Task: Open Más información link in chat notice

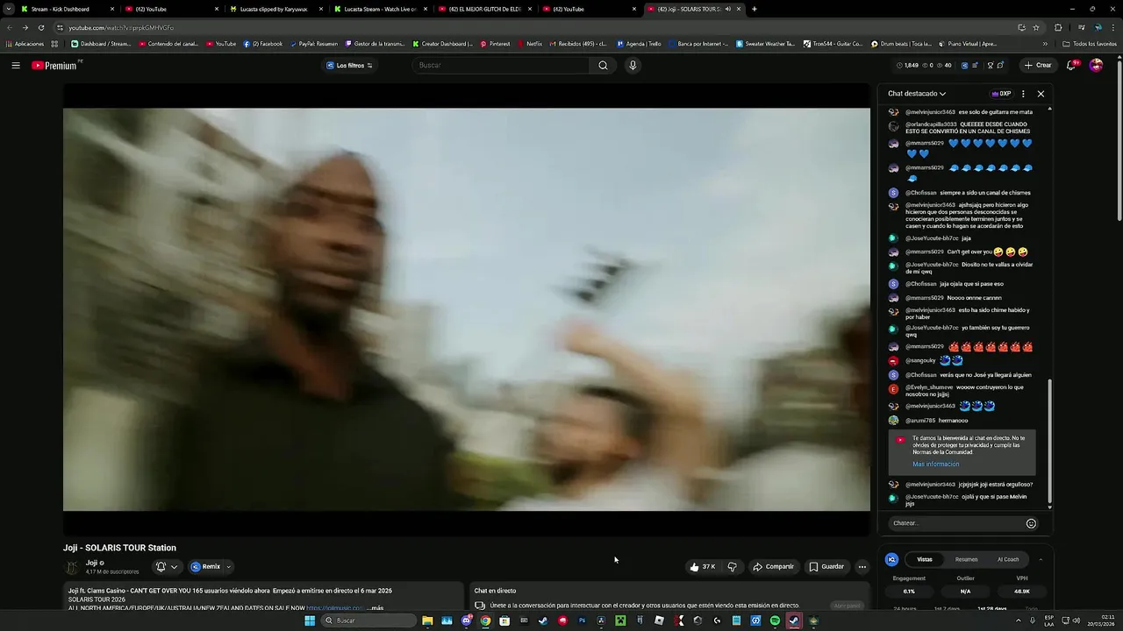Action: click(935, 464)
